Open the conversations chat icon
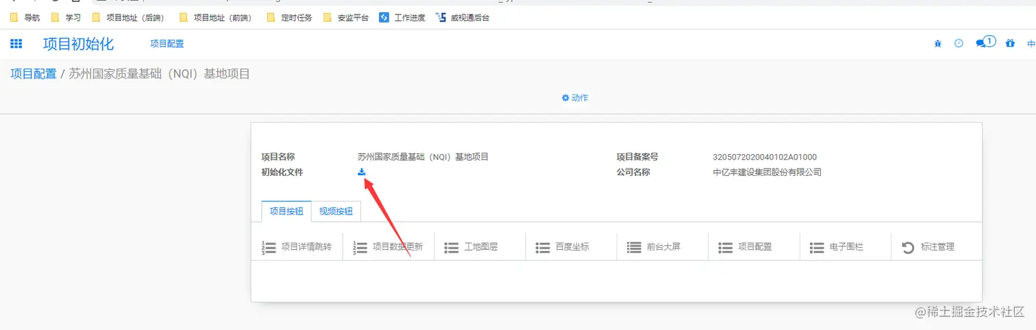Screen dimensions: 1036x330 985,42
